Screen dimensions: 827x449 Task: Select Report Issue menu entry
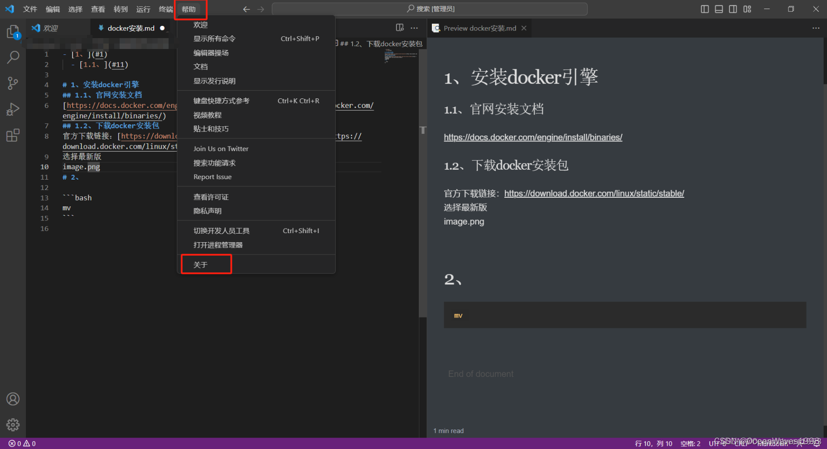[x=256, y=177]
